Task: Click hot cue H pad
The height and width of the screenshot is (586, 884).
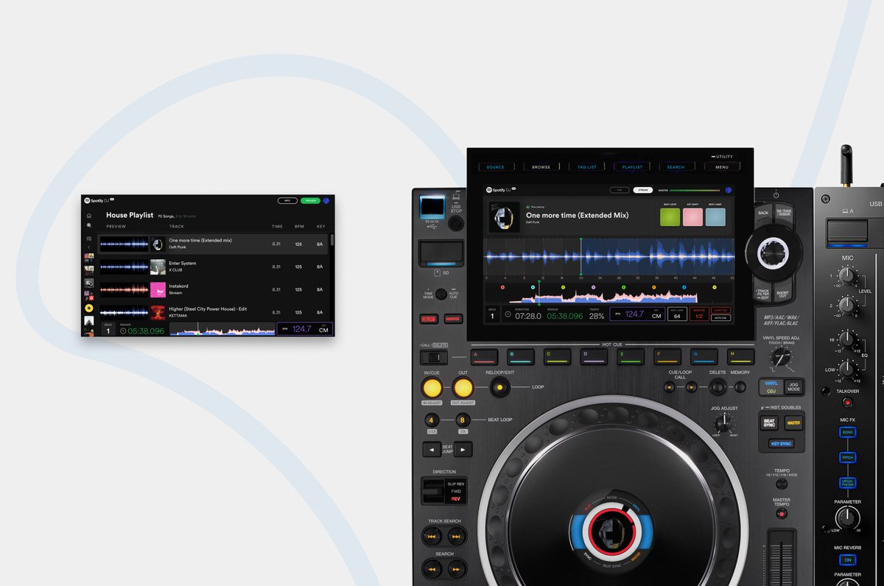Action: (740, 356)
